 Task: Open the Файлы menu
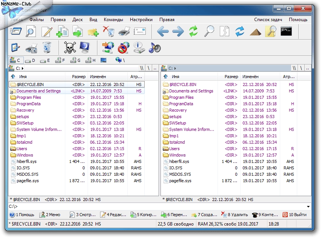pyautogui.click(x=36, y=20)
